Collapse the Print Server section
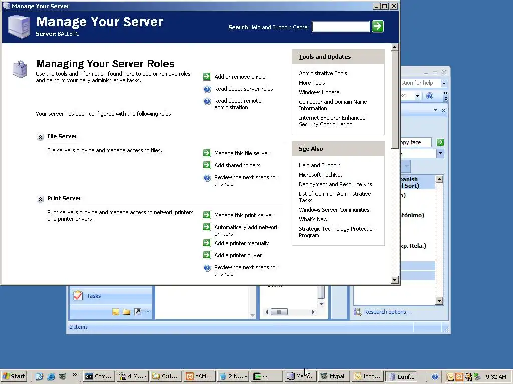This screenshot has width=513, height=384. coord(40,199)
